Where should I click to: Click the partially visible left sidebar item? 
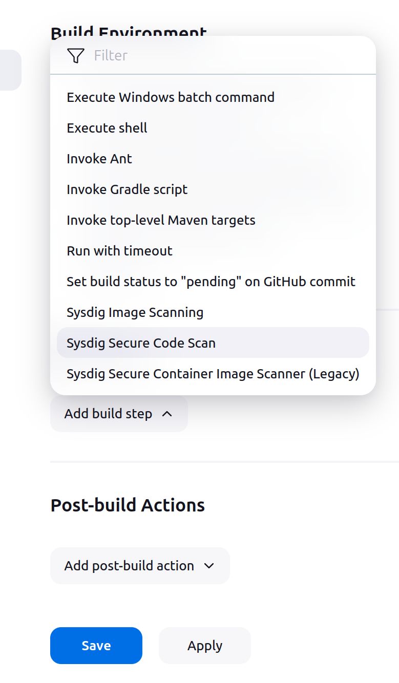point(10,70)
